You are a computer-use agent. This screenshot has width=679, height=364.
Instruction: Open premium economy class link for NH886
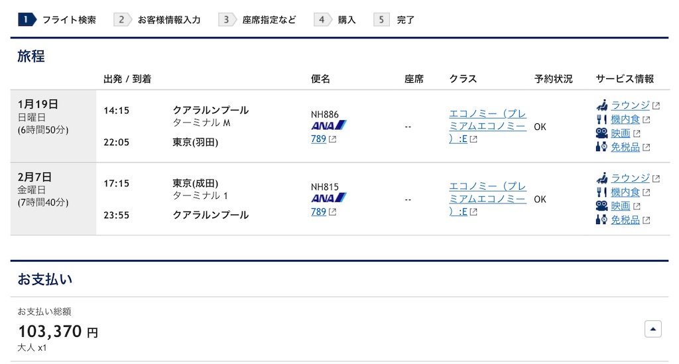[487, 126]
